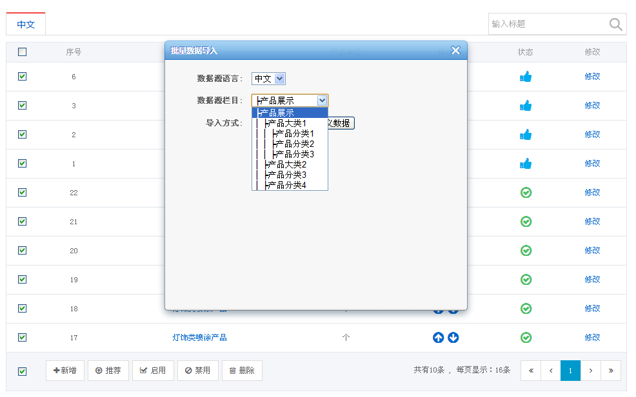The image size is (636, 397).
Task: Switch to the 中文 tab
Action: (x=26, y=24)
